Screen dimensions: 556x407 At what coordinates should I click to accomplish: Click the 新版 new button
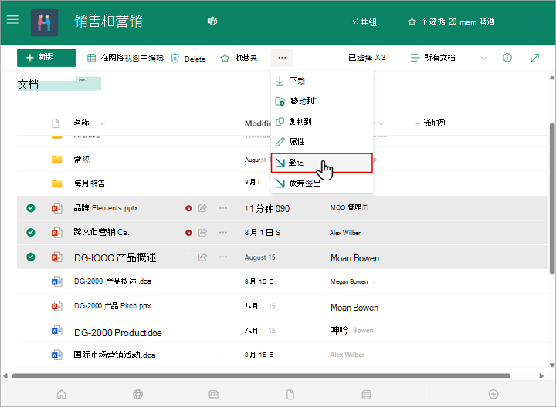point(46,58)
